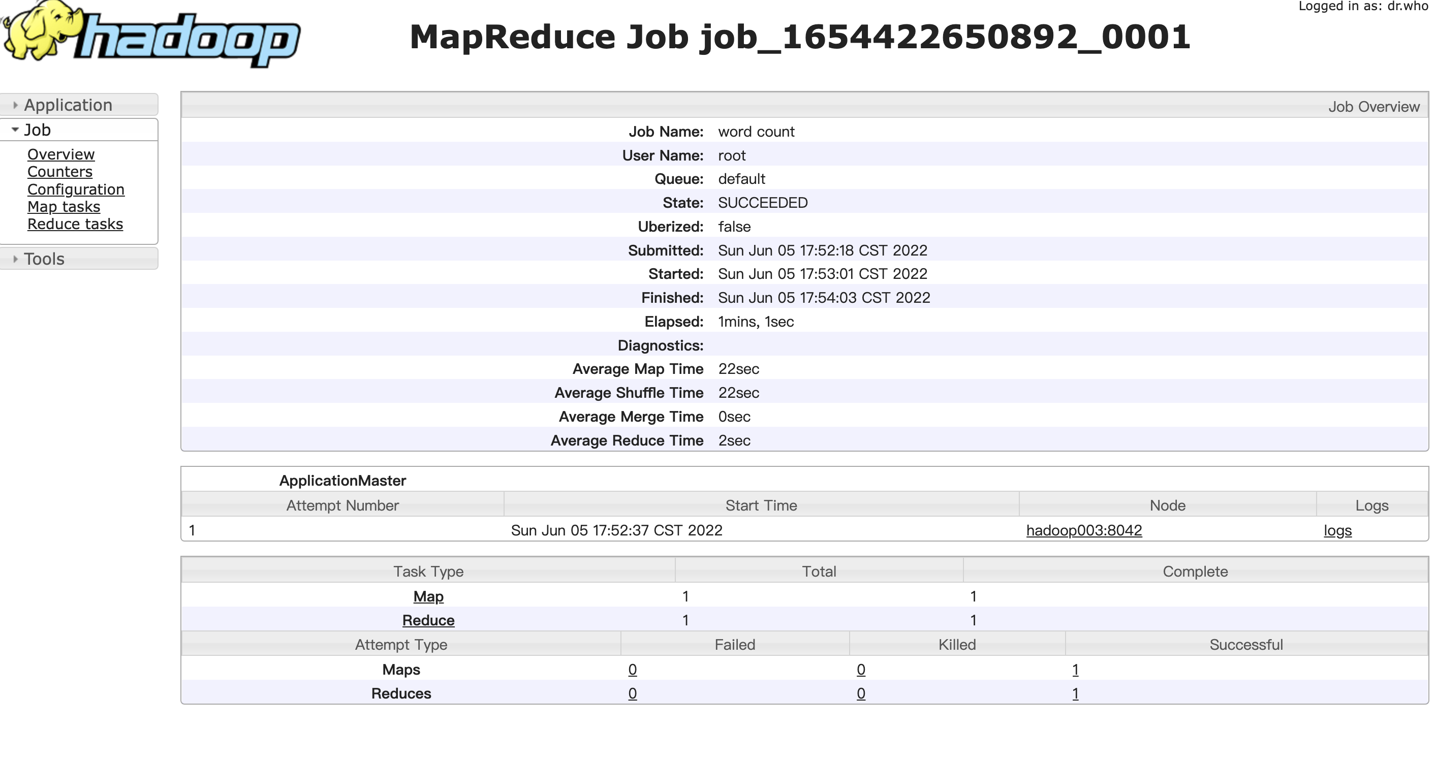Expand the Application sidebar section
Viewport: 1436px width, 760px height.
coord(79,105)
